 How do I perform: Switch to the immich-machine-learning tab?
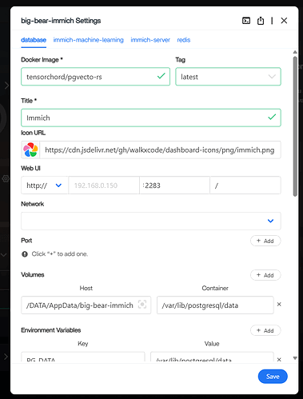[89, 40]
